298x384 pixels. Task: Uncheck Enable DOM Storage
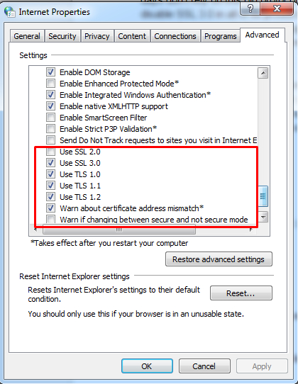click(51, 72)
